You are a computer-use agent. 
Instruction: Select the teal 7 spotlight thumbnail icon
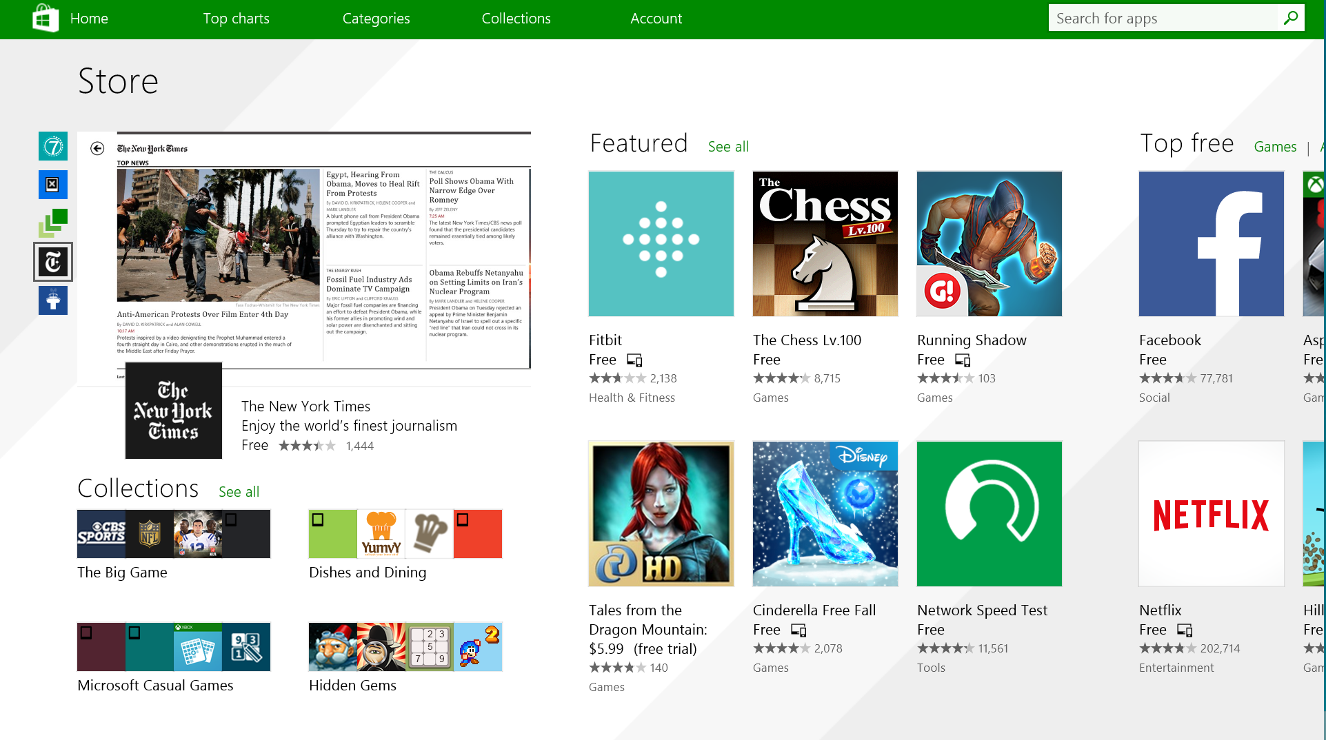(53, 146)
